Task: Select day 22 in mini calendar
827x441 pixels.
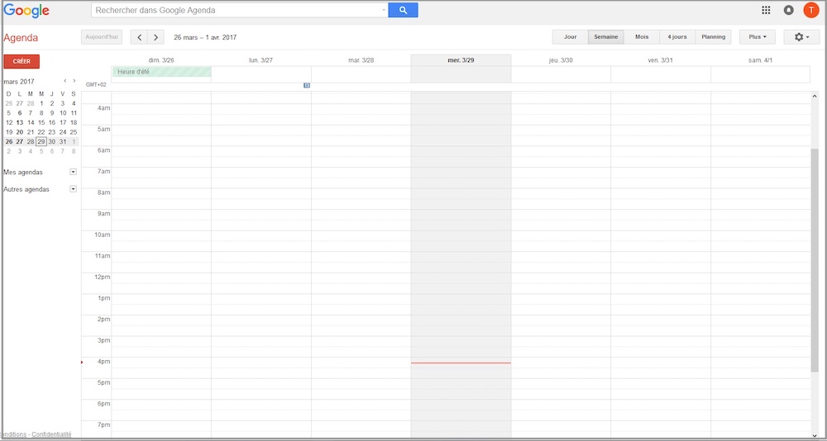Action: 41,131
